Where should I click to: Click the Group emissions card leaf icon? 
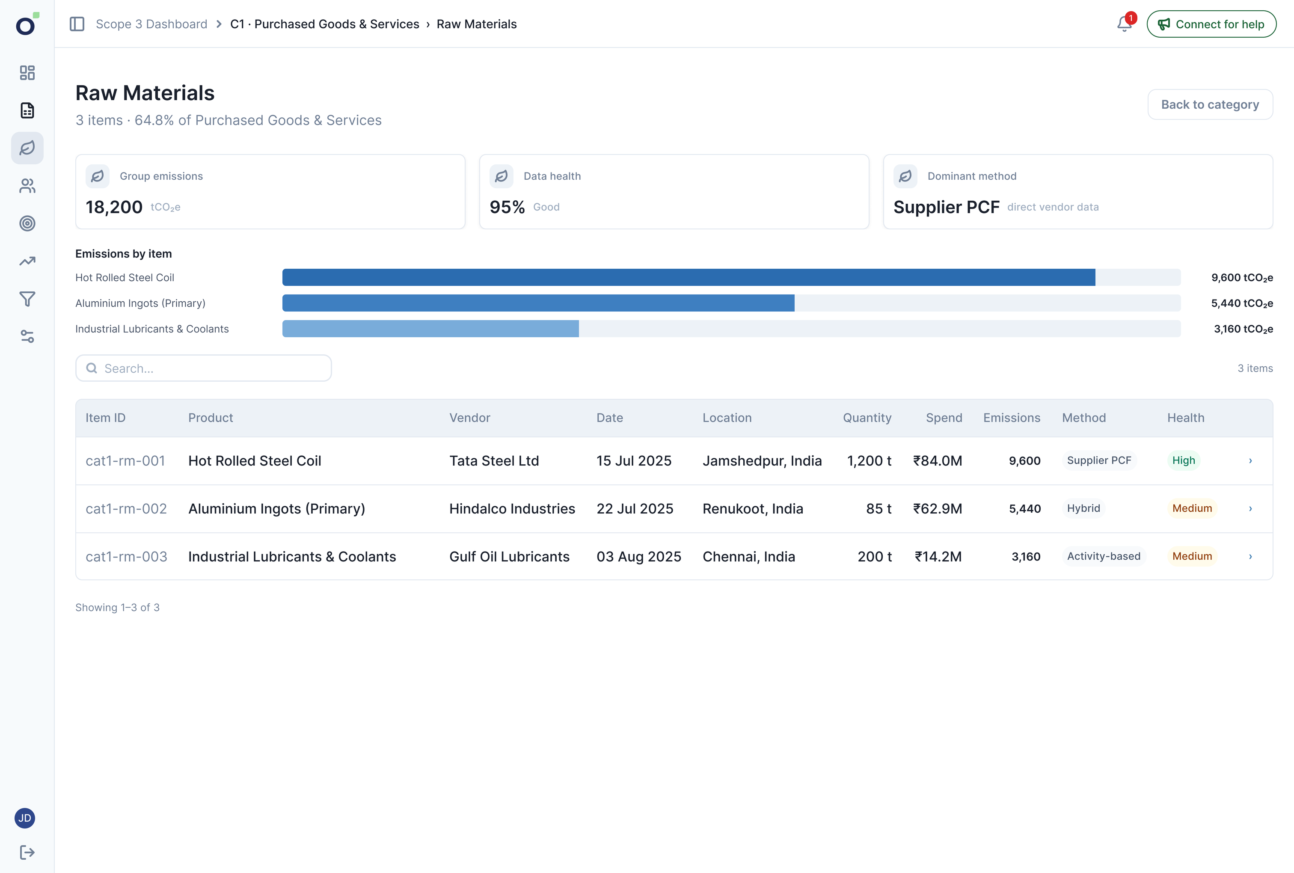98,176
